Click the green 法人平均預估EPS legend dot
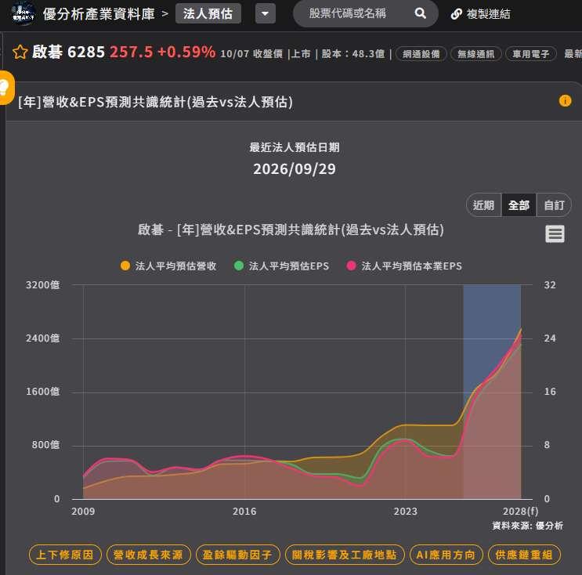The image size is (582, 575). click(239, 266)
